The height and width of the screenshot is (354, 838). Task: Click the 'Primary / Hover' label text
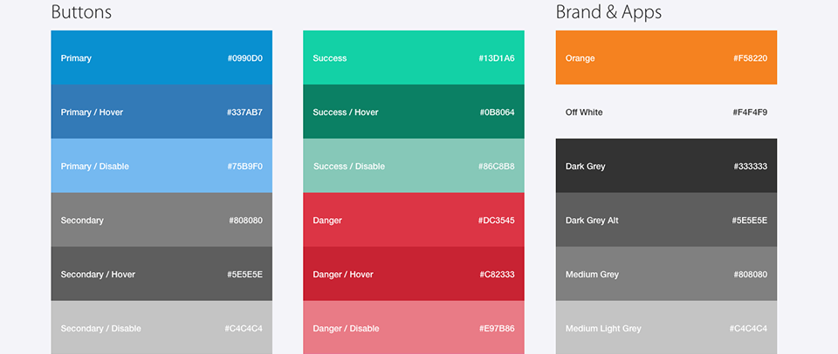coord(92,112)
